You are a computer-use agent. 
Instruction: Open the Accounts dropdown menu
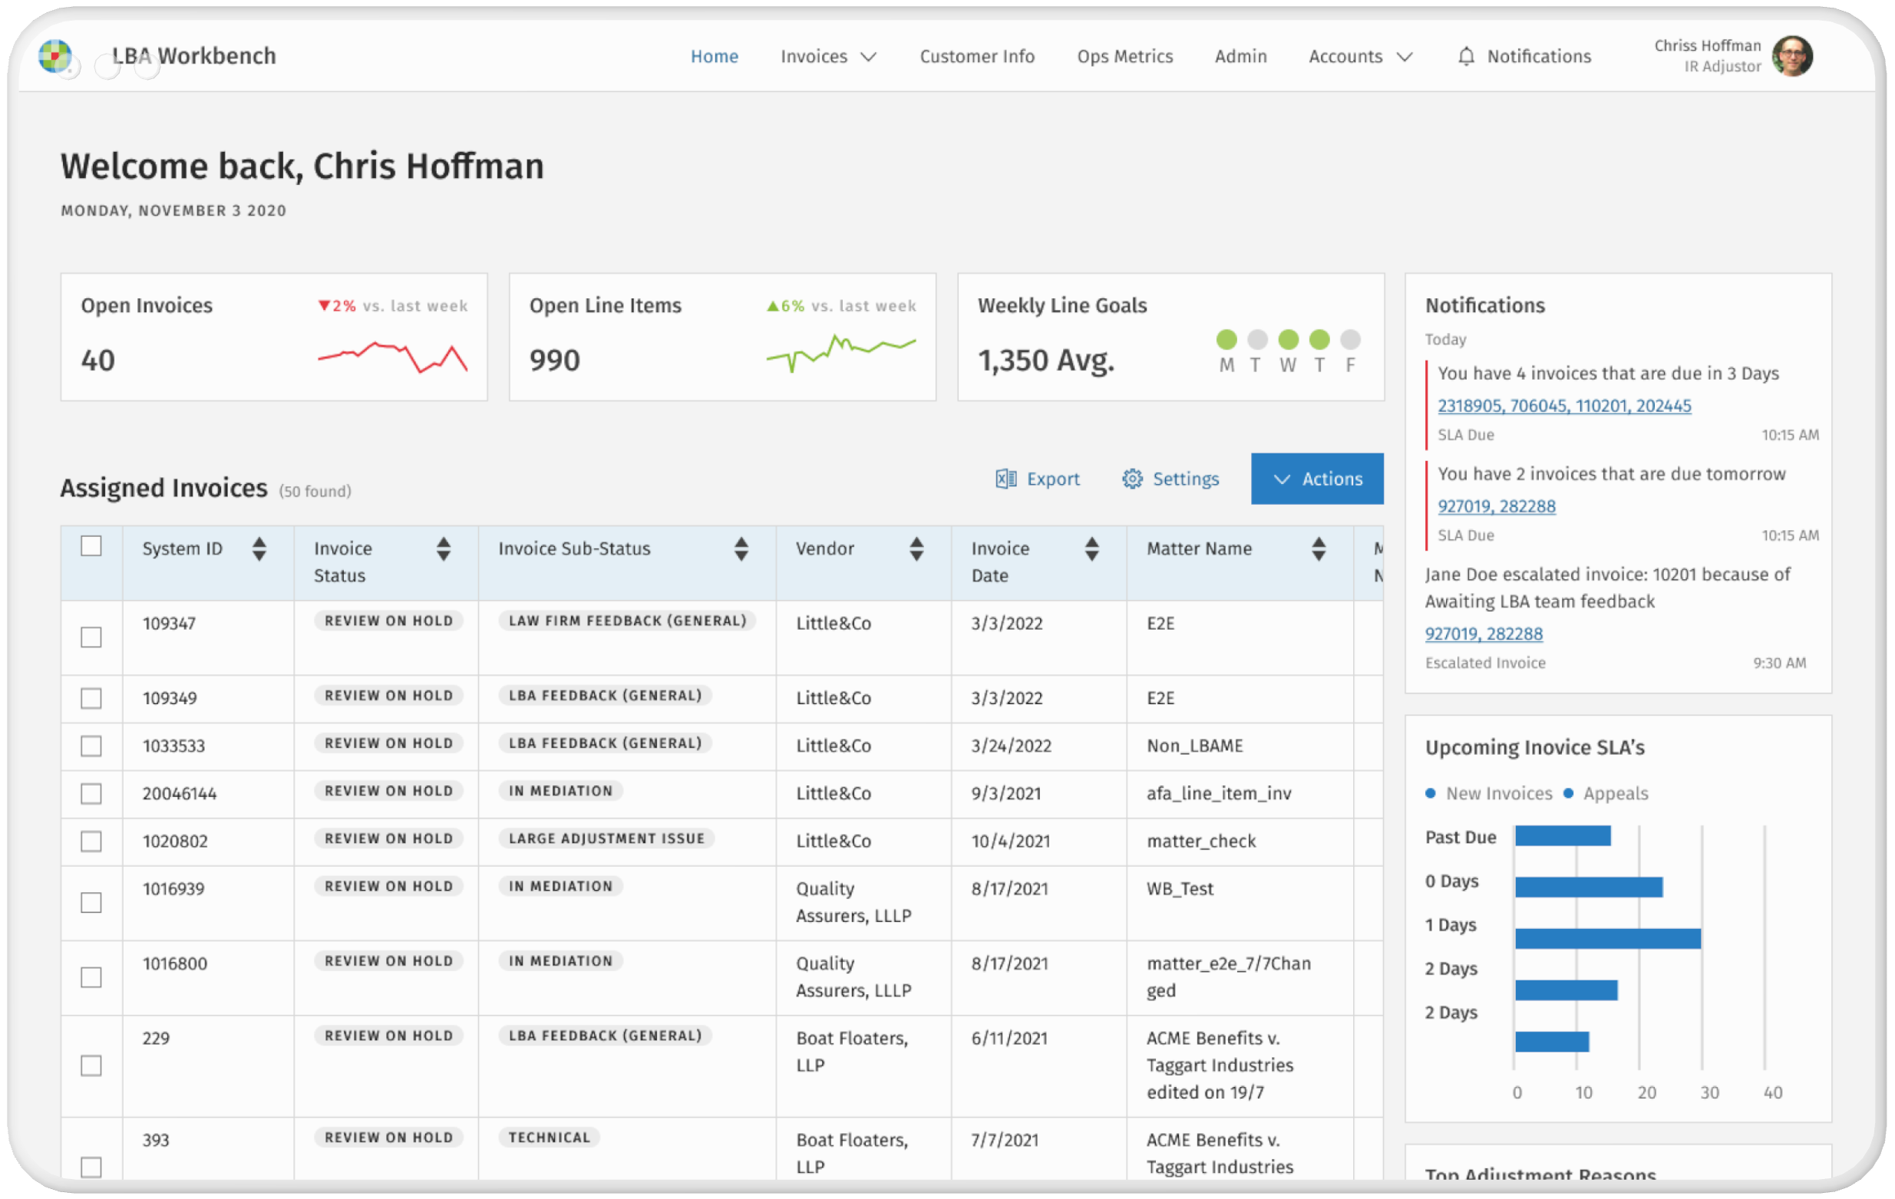[1360, 57]
